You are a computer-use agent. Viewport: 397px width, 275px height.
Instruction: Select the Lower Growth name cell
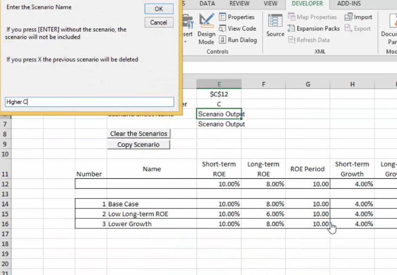click(152, 224)
